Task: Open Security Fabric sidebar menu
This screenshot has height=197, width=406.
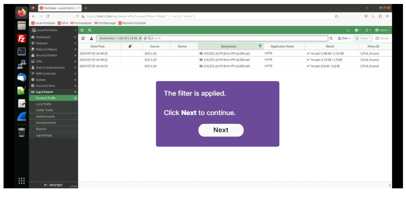Action: [53, 86]
